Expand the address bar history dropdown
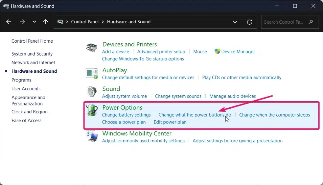 [x=235, y=22]
